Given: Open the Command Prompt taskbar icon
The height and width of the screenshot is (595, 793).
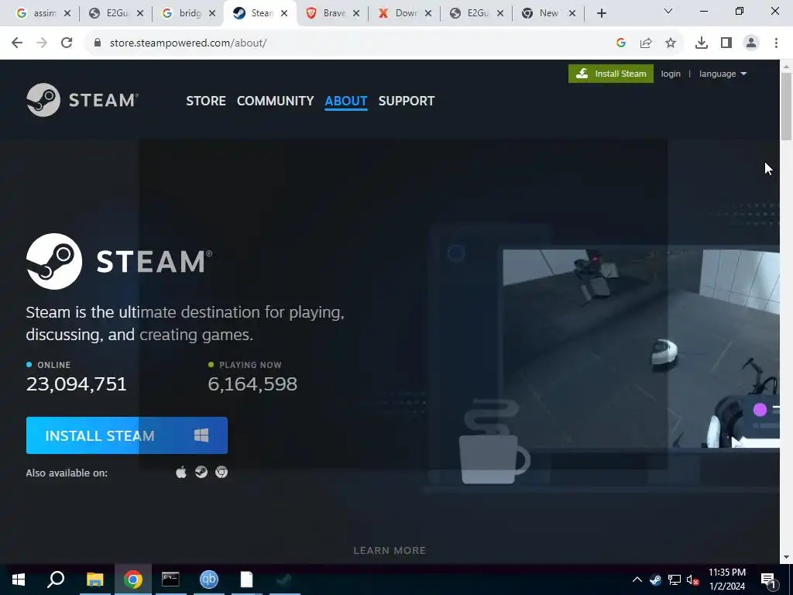Looking at the screenshot, I should click(x=170, y=580).
